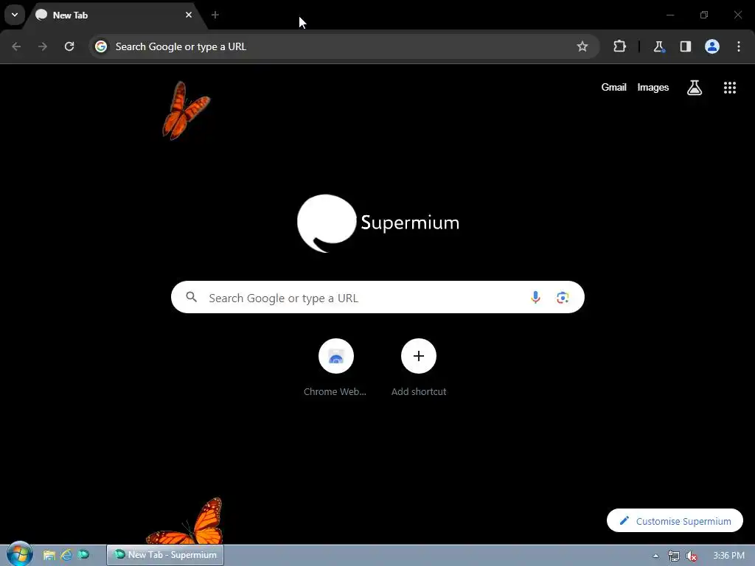Click the page search box
Screen dimensions: 755x566
pos(377,298)
